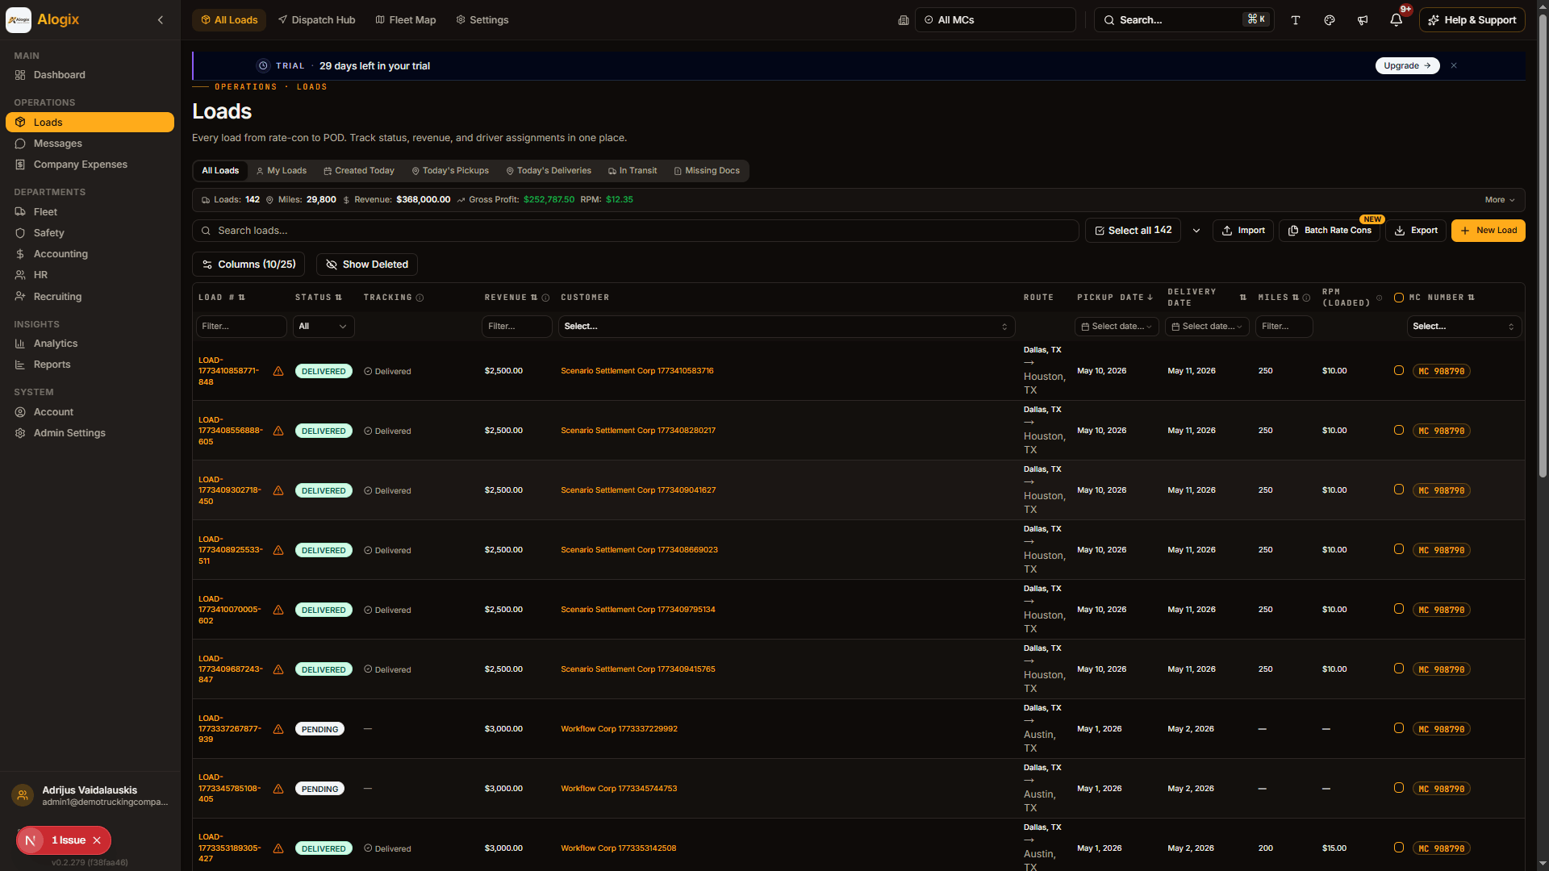
Task: Click the building icon beside All MCs
Action: pyautogui.click(x=904, y=20)
